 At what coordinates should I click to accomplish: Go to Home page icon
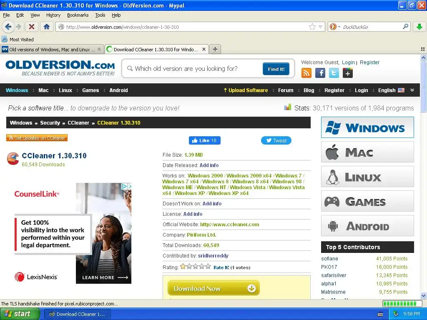[x=47, y=27]
